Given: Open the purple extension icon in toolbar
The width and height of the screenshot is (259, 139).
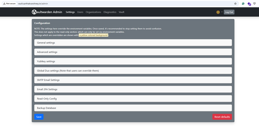Looking at the screenshot, I should 249,4.
